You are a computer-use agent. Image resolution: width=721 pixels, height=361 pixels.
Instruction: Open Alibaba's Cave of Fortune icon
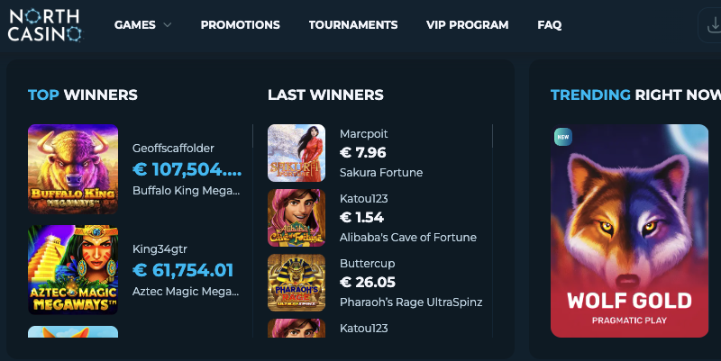(297, 218)
